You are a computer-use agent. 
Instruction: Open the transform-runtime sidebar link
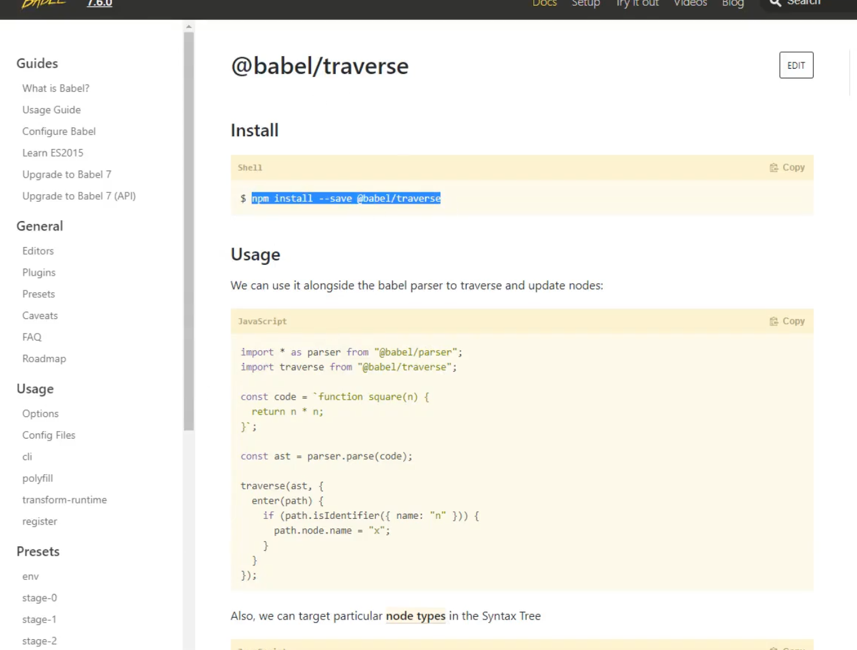click(64, 501)
